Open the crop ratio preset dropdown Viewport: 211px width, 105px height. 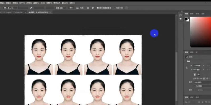pyautogui.click(x=10, y=8)
